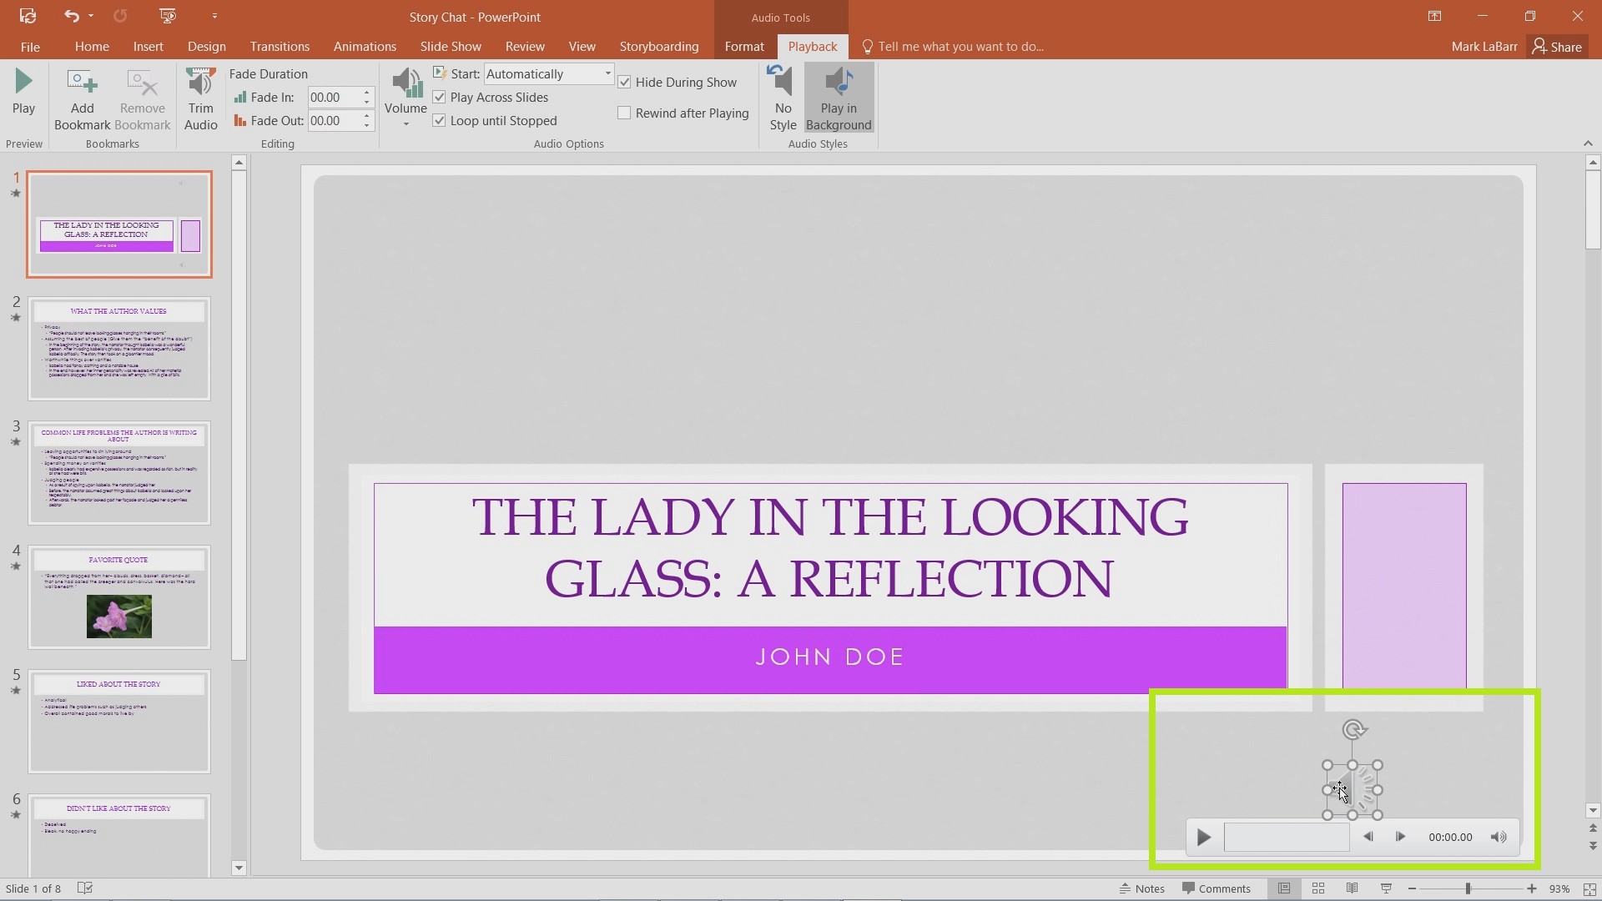
Task: Open the Format ribbon tab
Action: point(743,46)
